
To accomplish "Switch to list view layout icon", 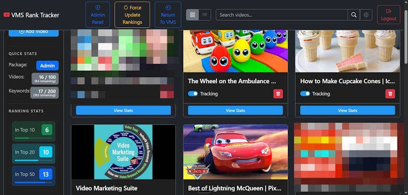I will [x=205, y=15].
